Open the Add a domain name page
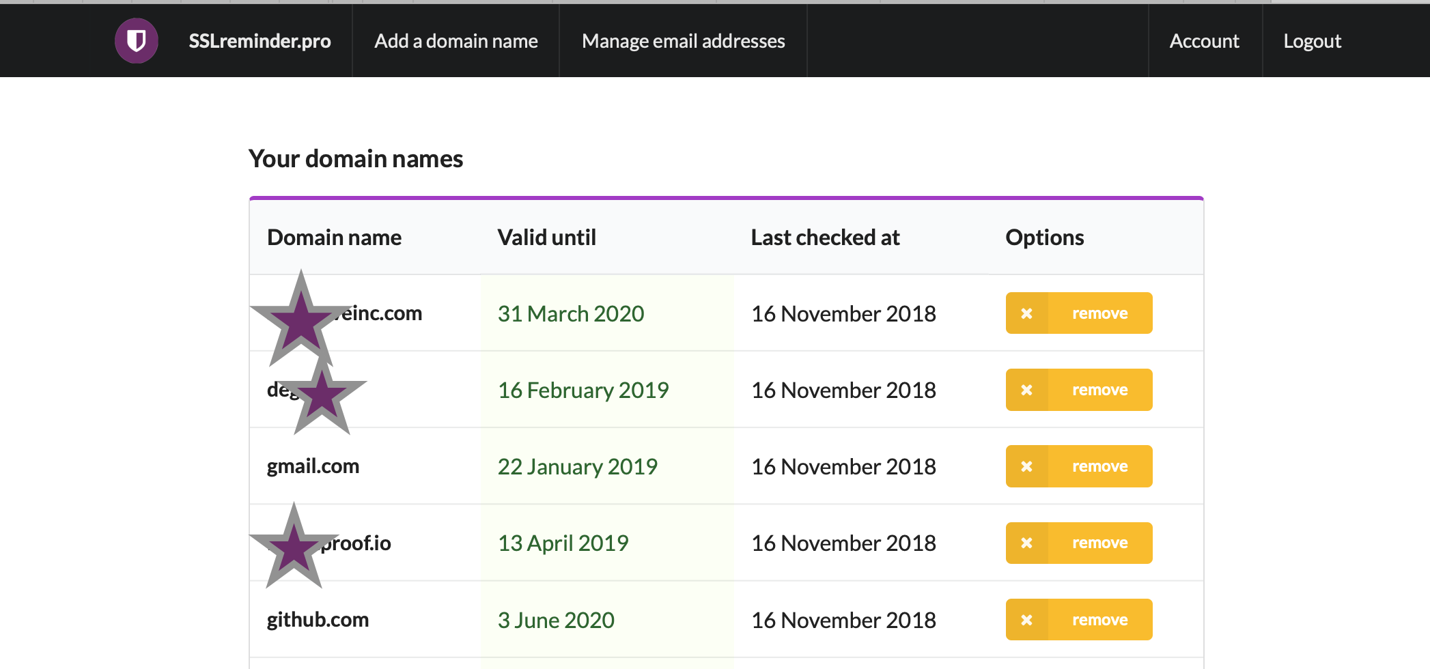 click(x=456, y=41)
